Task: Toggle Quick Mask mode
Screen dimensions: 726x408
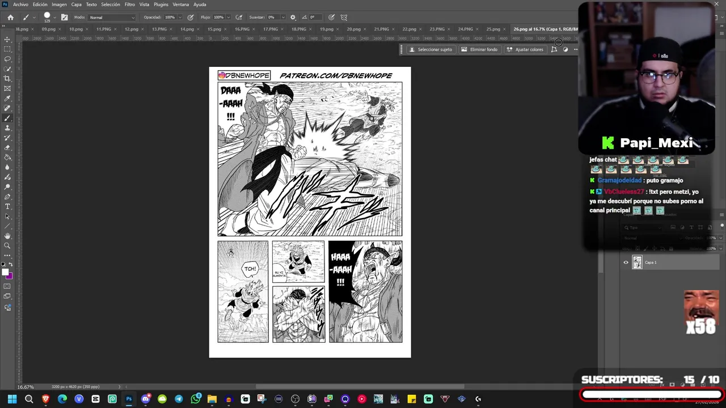Action: [x=7, y=286]
